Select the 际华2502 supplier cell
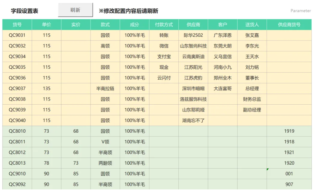Image resolution: width=316 pixels, height=192 pixels. click(x=193, y=35)
